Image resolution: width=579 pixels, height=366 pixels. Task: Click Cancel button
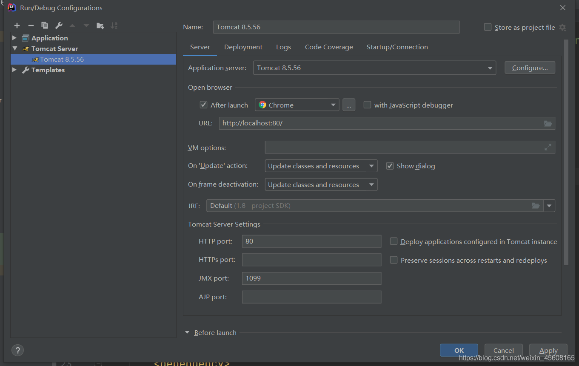coord(504,350)
